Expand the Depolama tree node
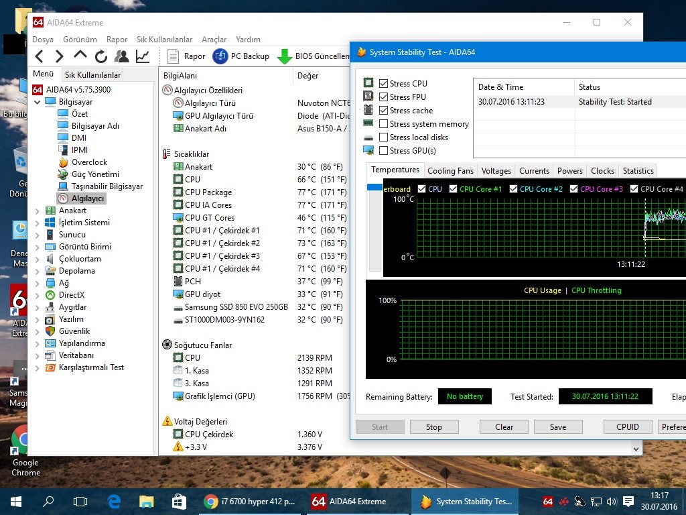 pos(38,271)
